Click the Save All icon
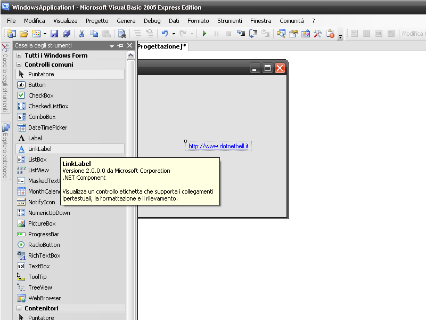This screenshot has height=320, width=426. [67, 34]
